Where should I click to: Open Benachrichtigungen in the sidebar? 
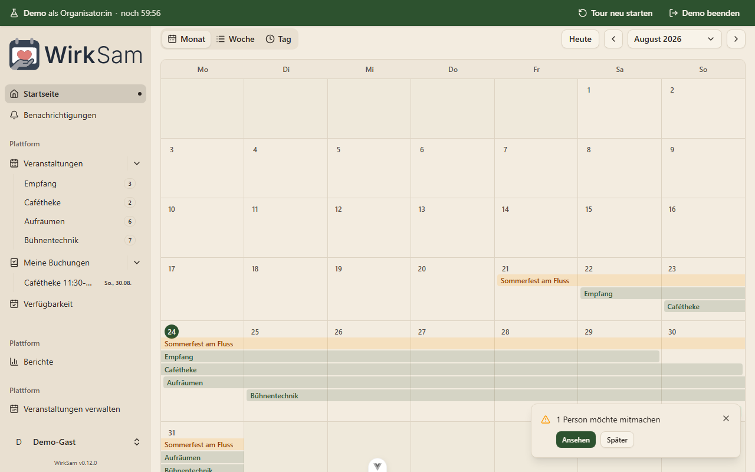(75, 115)
